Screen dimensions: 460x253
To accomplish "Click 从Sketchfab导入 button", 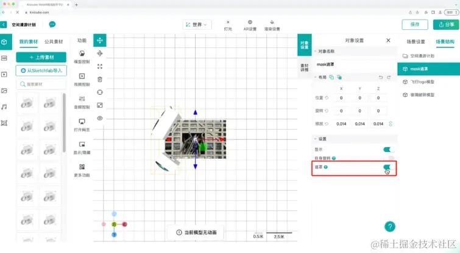I will click(x=41, y=71).
